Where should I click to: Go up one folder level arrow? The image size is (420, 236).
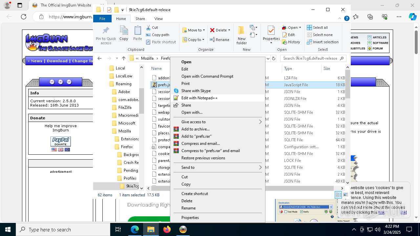(x=123, y=58)
